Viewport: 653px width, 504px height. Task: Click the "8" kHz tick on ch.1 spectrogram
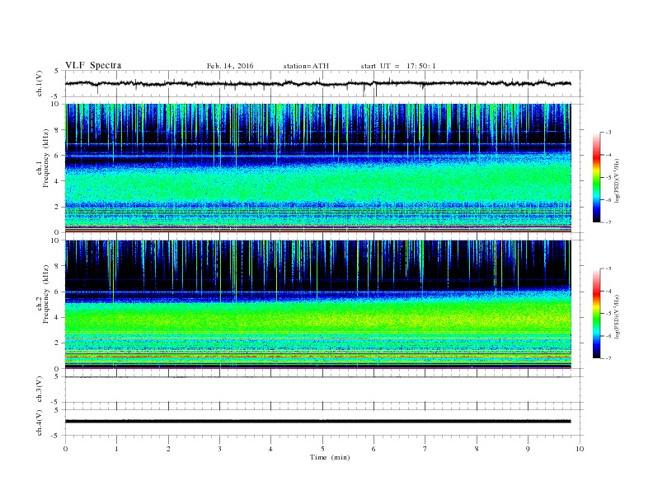tap(58, 130)
